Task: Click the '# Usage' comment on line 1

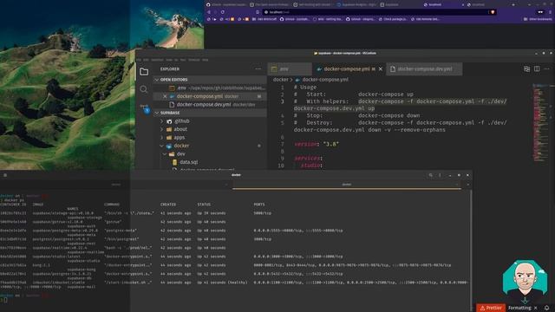Action: tap(305, 87)
